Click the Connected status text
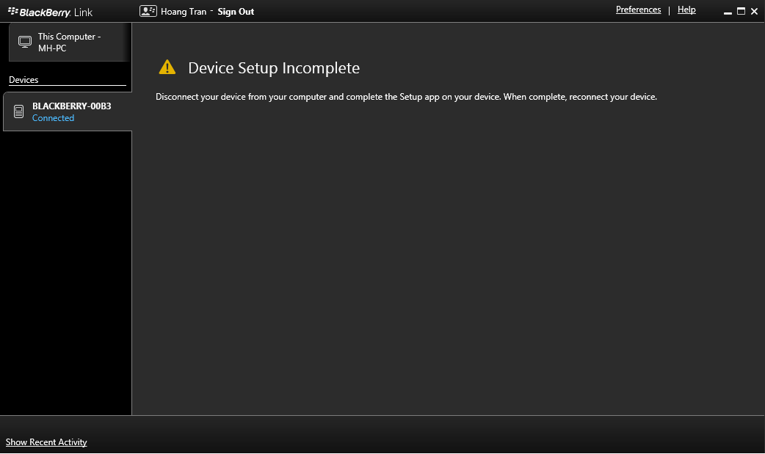The image size is (765, 454). tap(53, 118)
